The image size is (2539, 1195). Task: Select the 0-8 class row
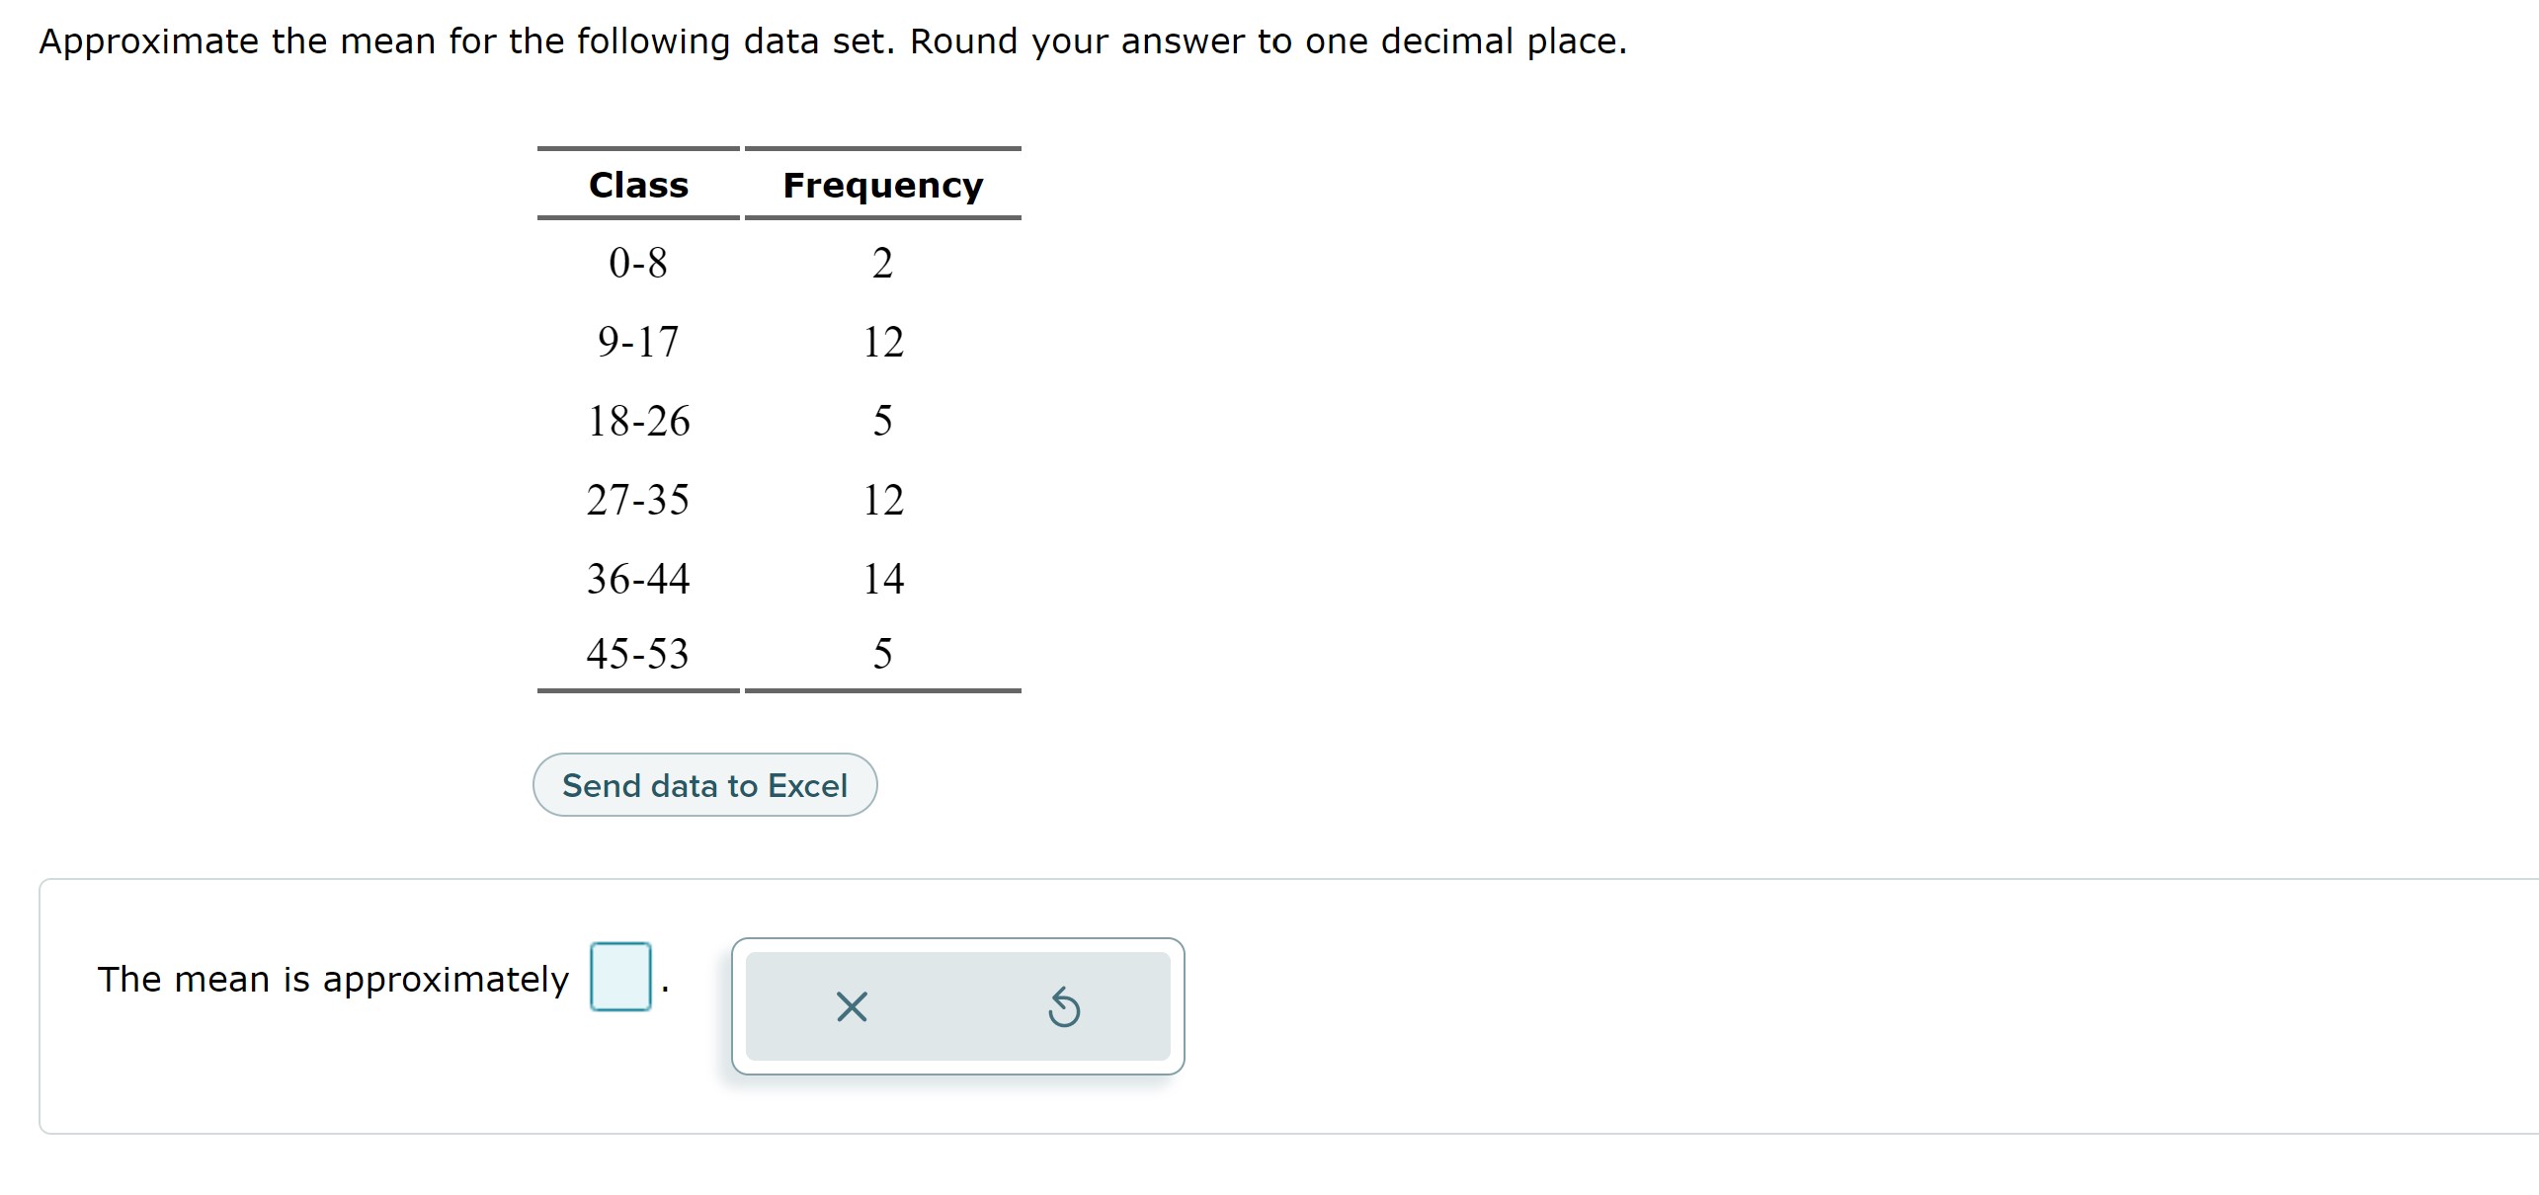click(x=638, y=261)
